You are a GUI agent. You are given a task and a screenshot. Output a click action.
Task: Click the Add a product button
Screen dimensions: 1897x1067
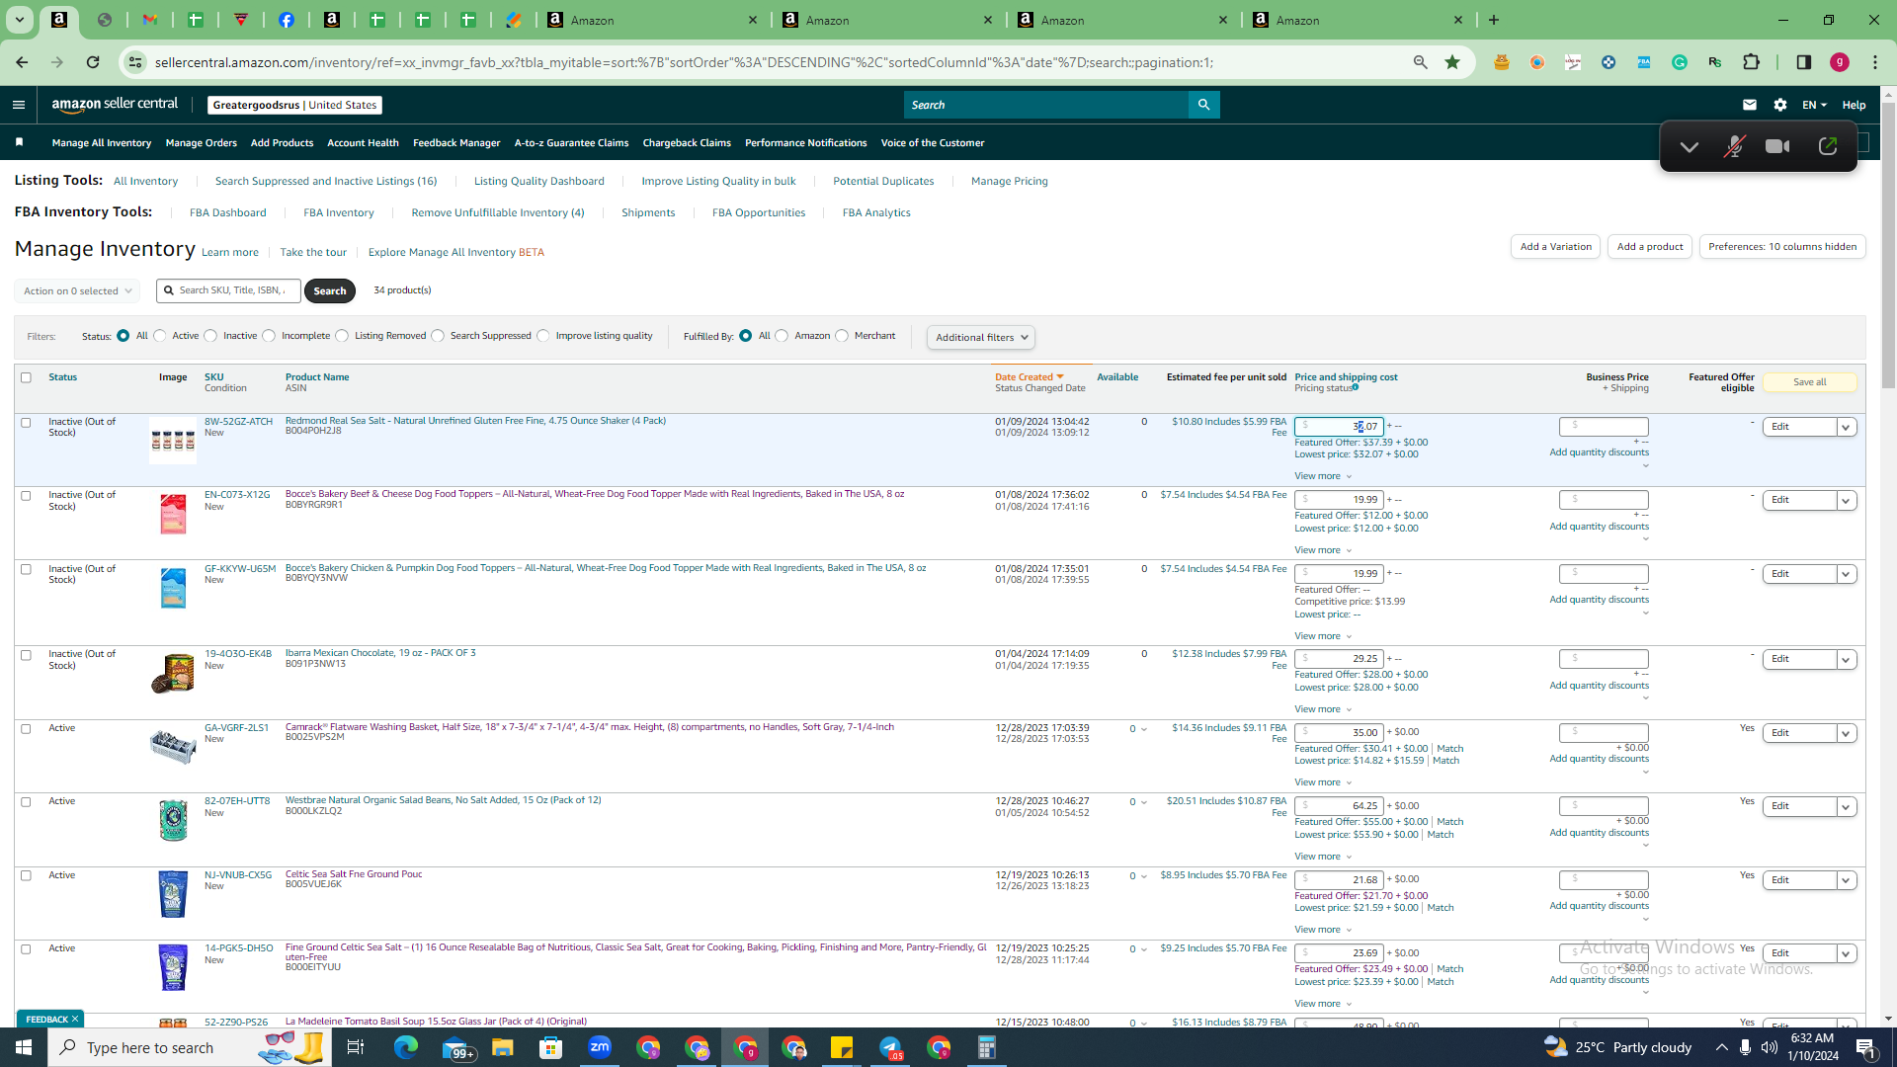point(1650,247)
